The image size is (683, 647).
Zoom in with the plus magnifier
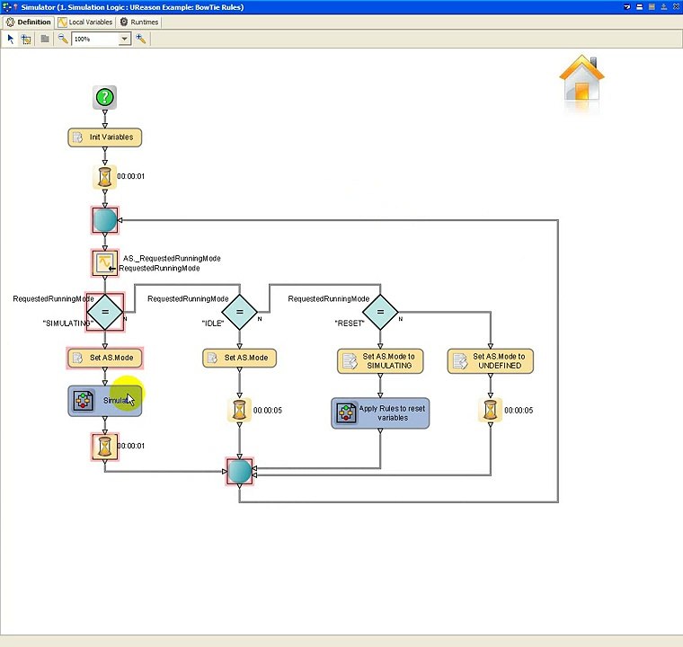[x=141, y=39]
